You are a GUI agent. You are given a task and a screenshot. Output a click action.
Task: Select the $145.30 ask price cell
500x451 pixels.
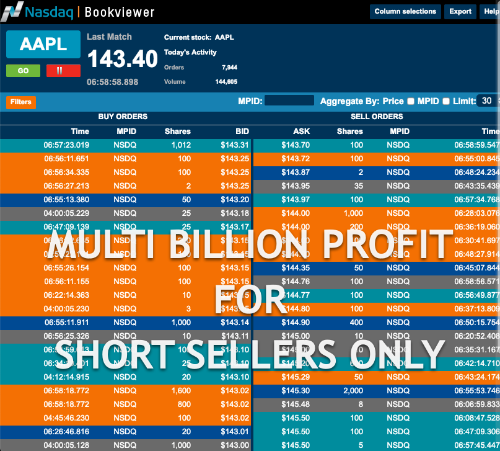296,391
